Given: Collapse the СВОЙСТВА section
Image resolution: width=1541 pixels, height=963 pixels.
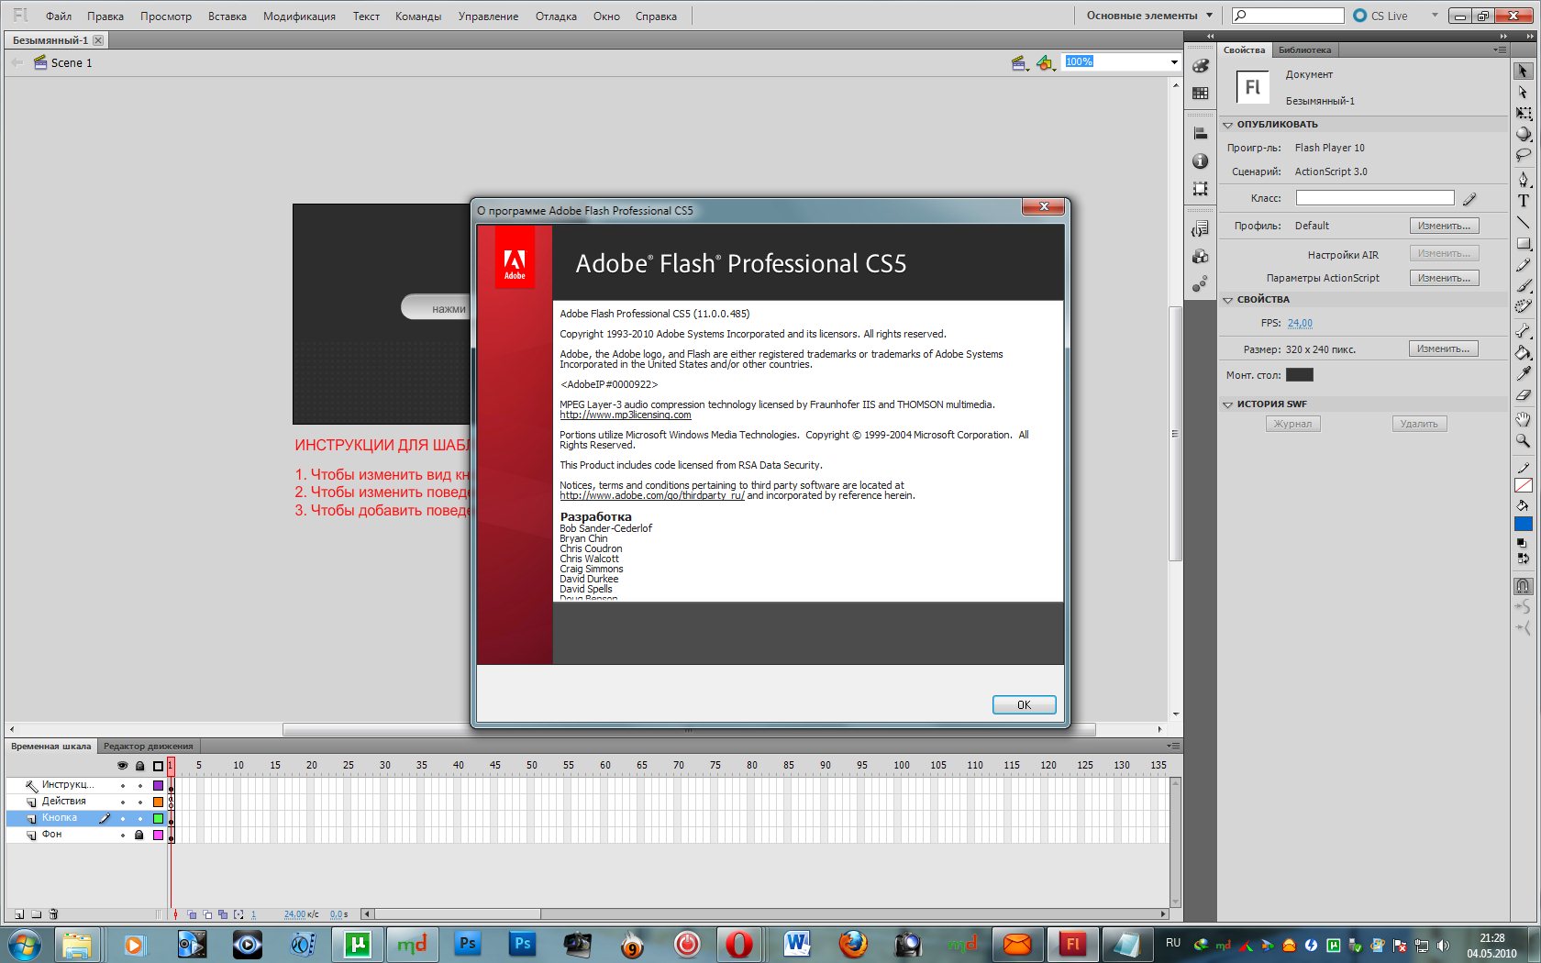Looking at the screenshot, I should (x=1227, y=300).
